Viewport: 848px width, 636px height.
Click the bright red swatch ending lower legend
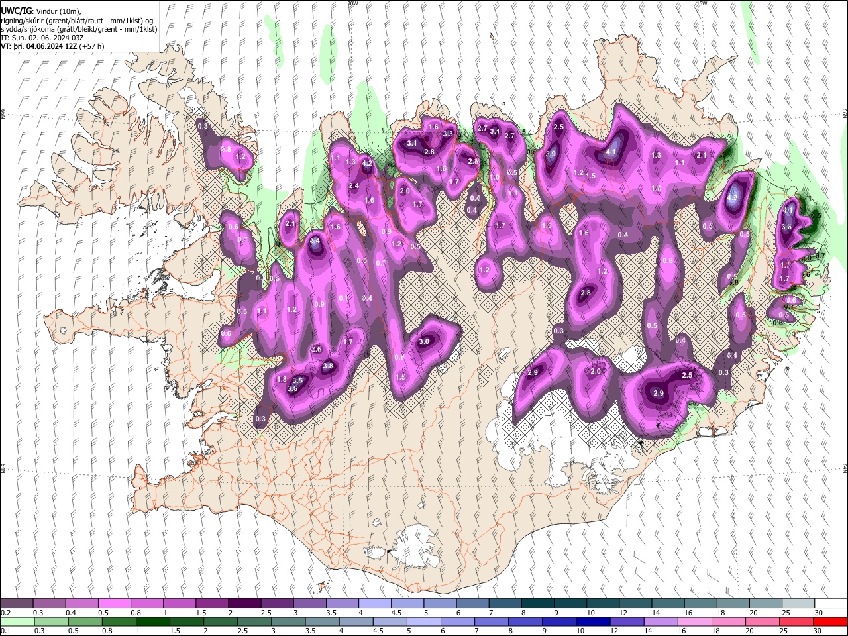(x=831, y=621)
